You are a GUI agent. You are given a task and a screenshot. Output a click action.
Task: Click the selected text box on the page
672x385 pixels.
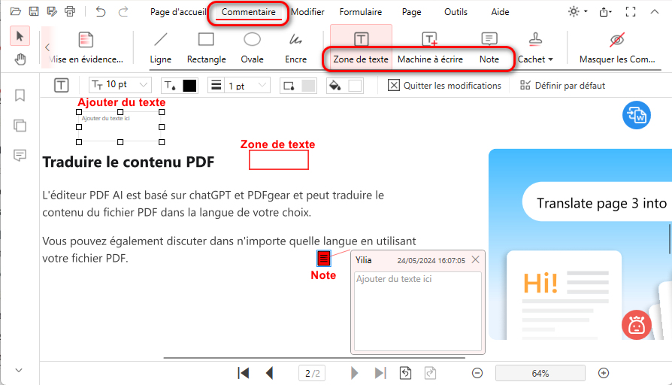click(x=120, y=127)
